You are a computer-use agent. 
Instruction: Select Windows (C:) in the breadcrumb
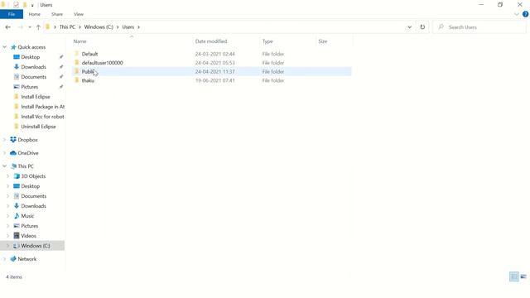tap(99, 27)
